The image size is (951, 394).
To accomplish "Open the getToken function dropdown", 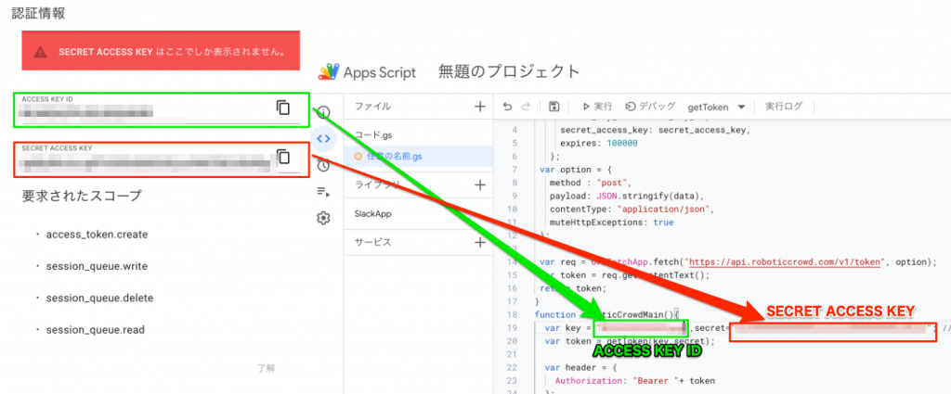I will [716, 108].
